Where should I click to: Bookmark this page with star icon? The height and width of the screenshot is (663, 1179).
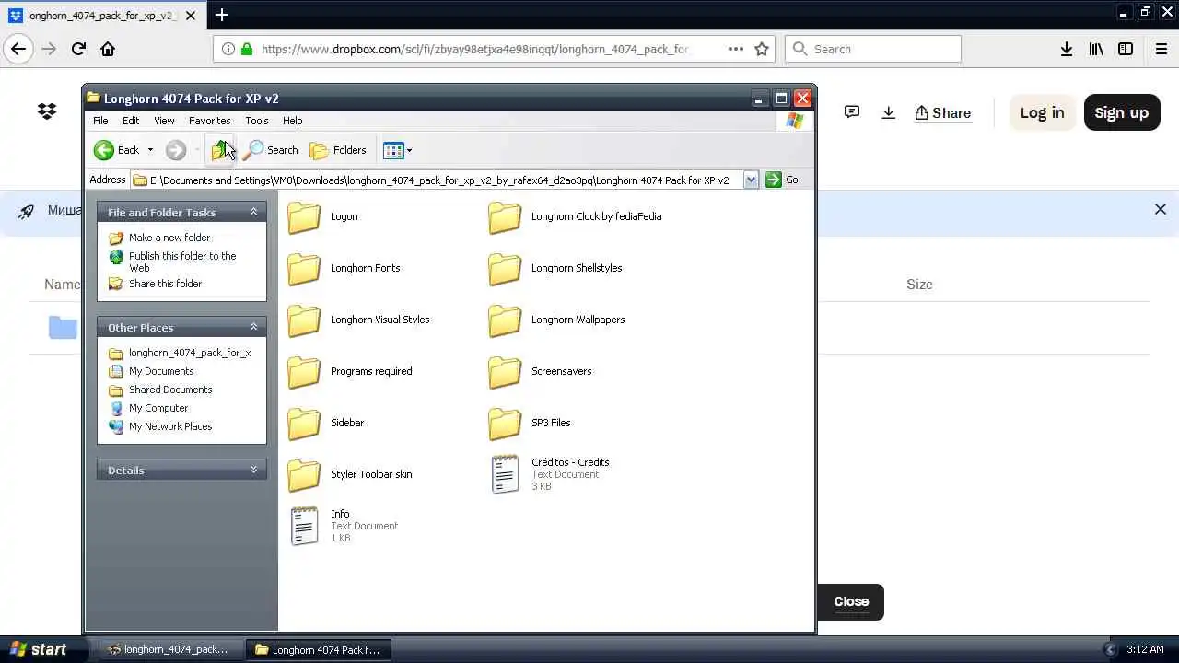click(762, 49)
